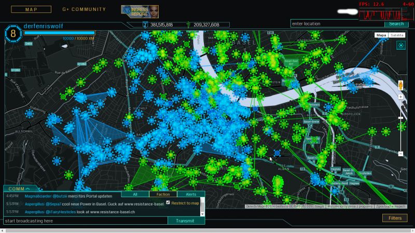Switch to Satelita map view
This screenshot has height=233, width=415.
point(397,35)
